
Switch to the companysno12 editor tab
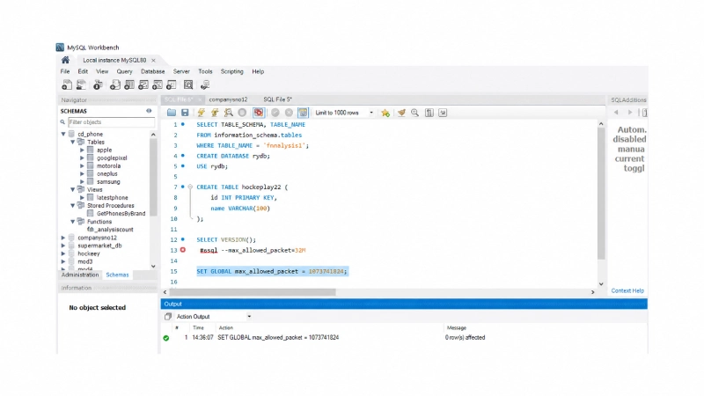point(228,99)
